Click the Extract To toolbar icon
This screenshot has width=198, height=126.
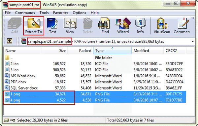[34, 26]
